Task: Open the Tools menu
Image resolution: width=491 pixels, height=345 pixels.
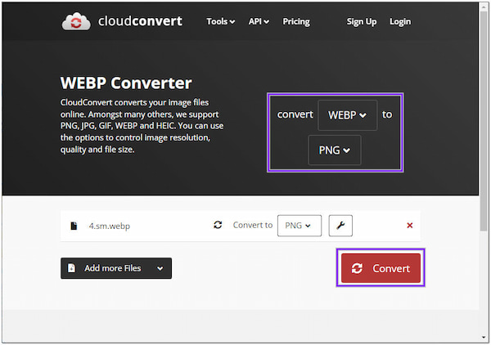Action: tap(220, 21)
